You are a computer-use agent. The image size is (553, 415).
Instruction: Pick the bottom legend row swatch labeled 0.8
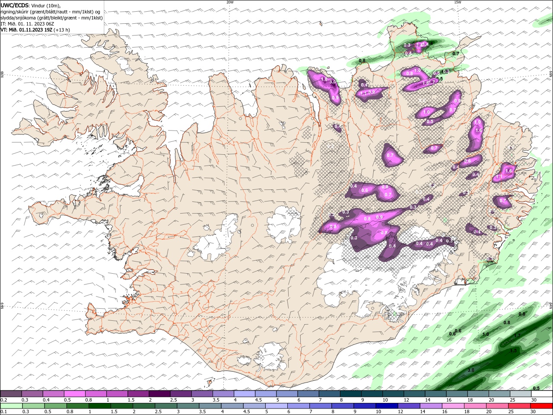(77, 406)
